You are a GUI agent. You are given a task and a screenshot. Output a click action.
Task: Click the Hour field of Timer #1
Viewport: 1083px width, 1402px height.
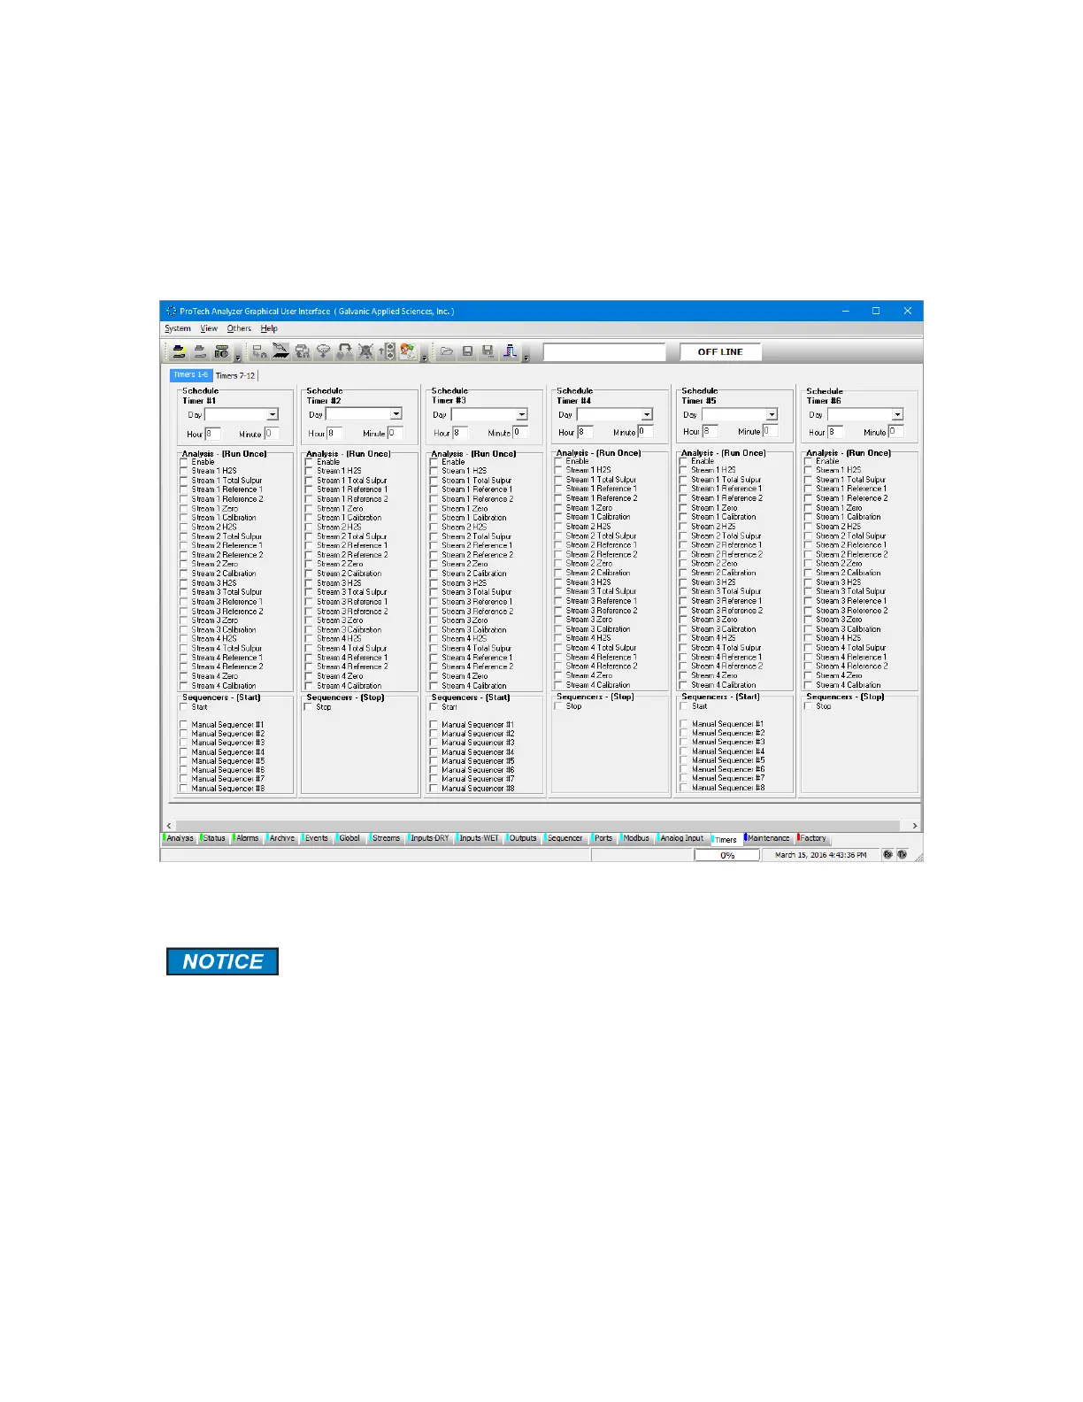click(212, 434)
